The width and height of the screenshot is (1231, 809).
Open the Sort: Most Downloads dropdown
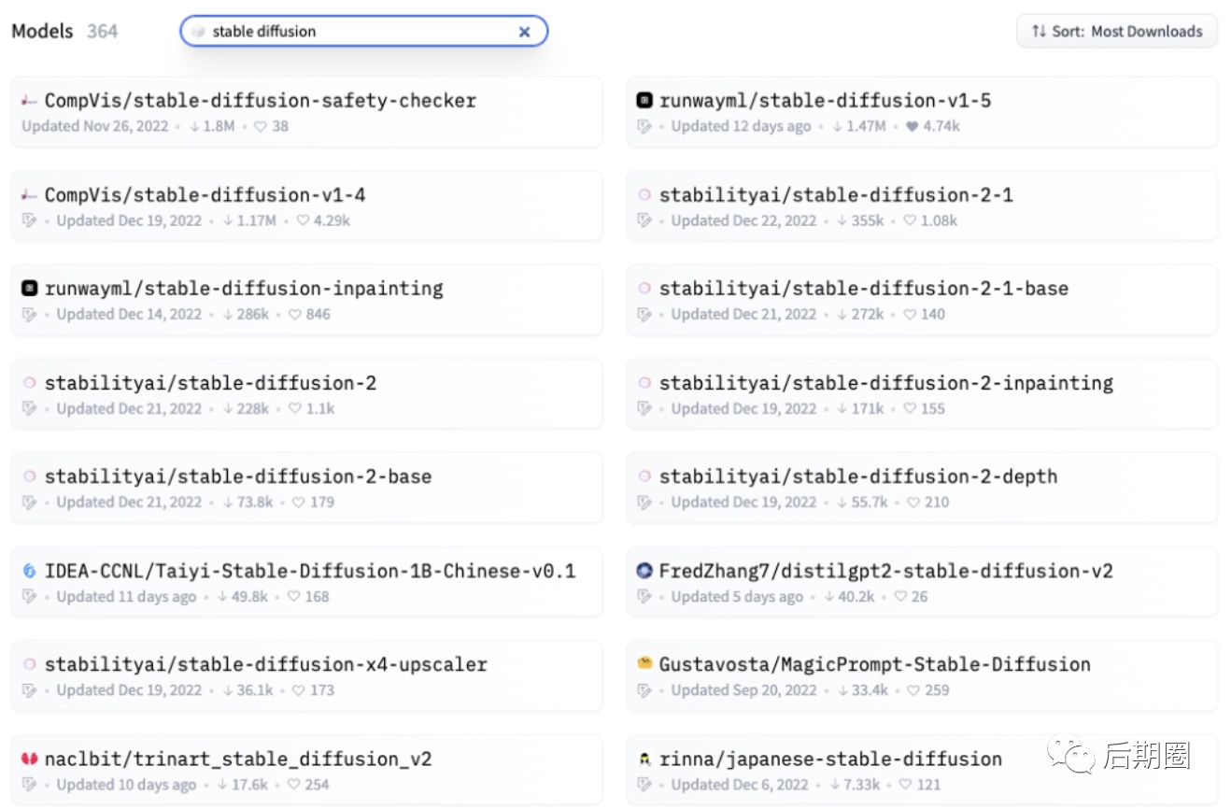click(x=1116, y=31)
